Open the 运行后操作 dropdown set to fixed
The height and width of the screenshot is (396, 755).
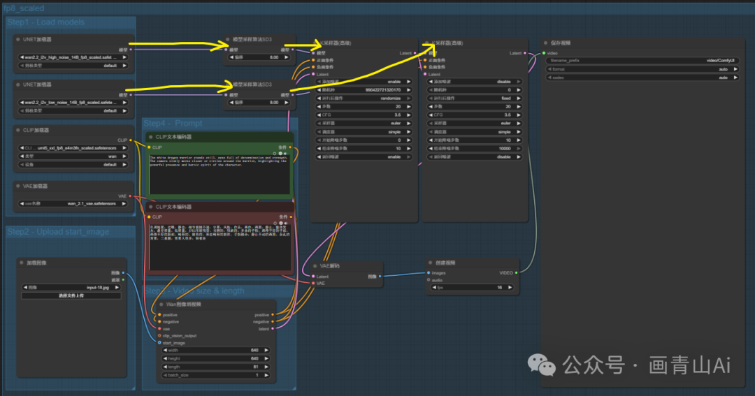tap(475, 98)
